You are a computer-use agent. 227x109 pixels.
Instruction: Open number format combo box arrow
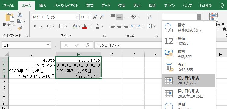pyautogui.click(x=199, y=17)
